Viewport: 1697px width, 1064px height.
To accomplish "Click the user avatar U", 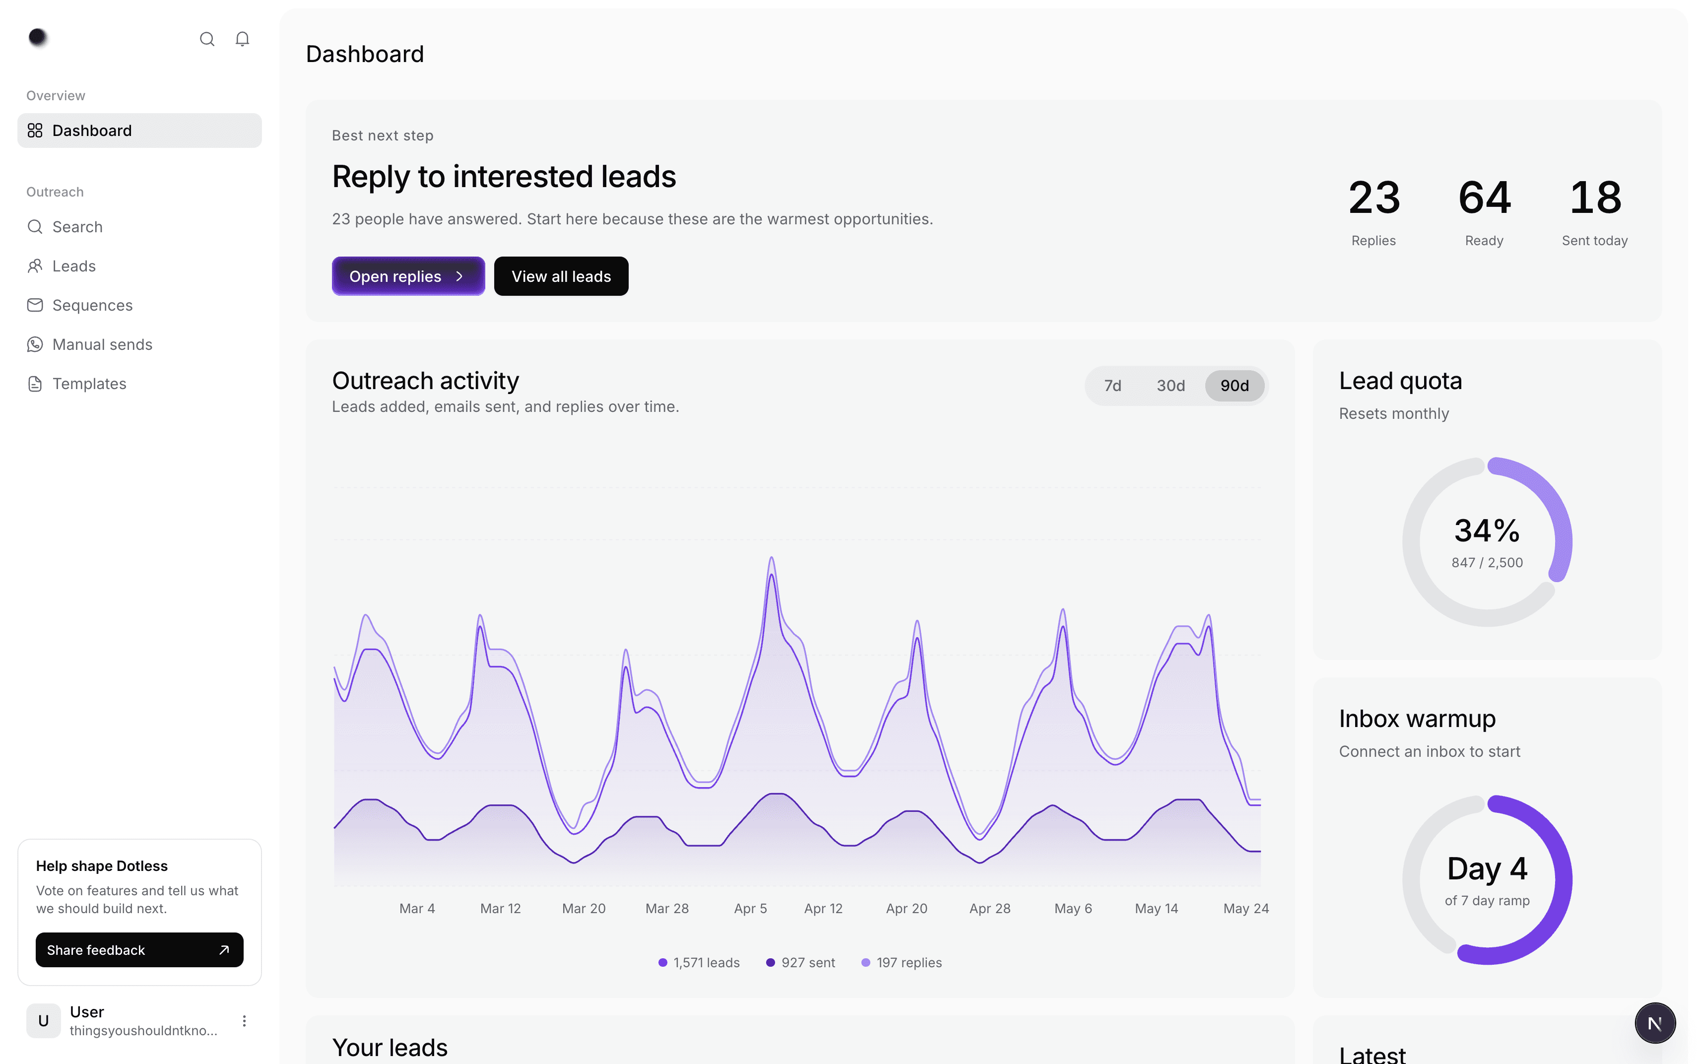I will [x=44, y=1020].
